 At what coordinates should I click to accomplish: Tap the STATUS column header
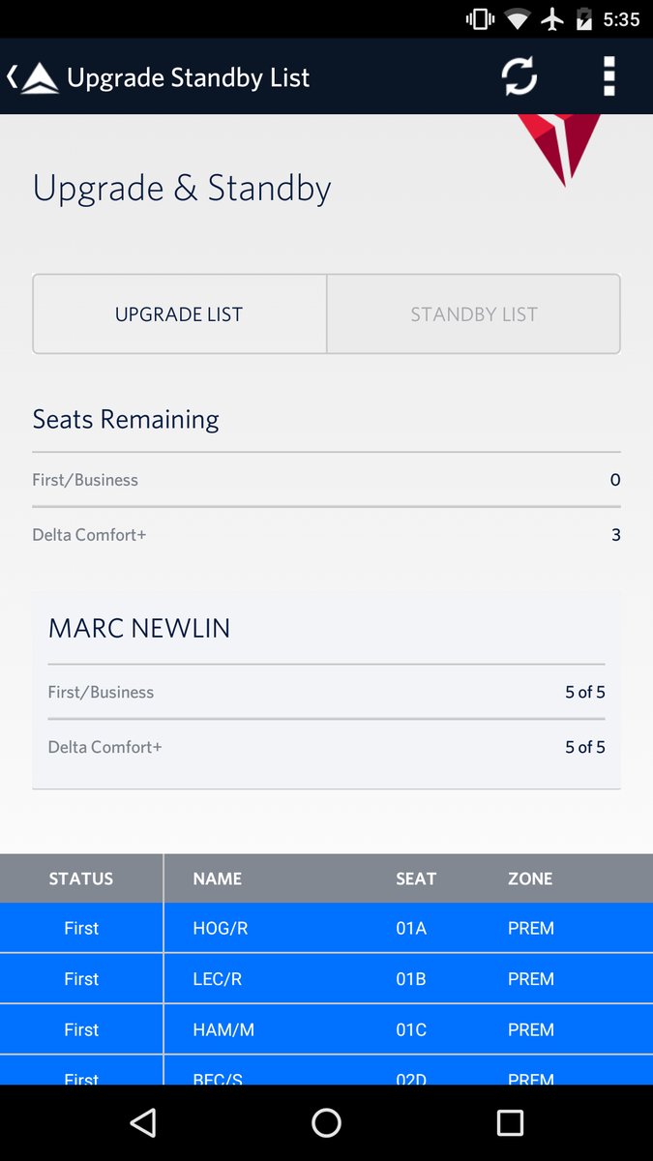click(81, 878)
